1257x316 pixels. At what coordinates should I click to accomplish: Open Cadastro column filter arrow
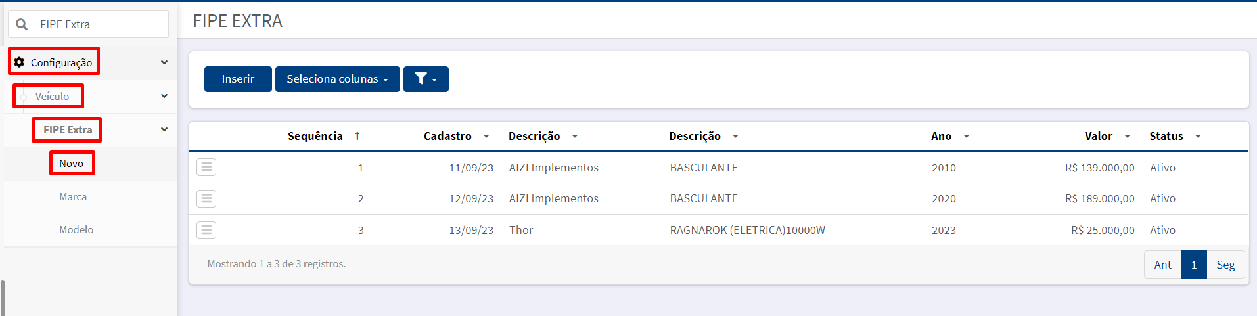tap(486, 136)
